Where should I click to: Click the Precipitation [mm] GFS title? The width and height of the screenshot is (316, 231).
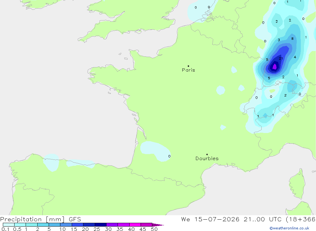pyautogui.click(x=40, y=219)
